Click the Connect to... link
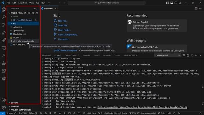This screenshot has height=115, width=204. (64, 39)
